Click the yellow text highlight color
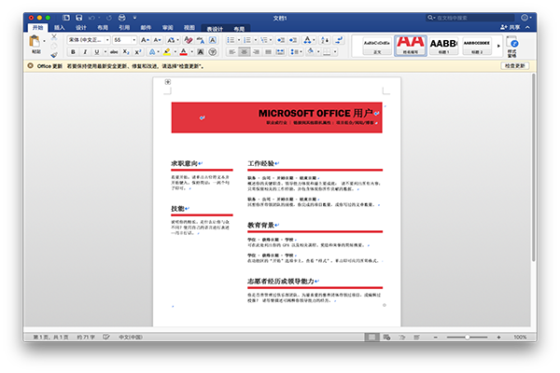560x373 pixels. pos(167,52)
